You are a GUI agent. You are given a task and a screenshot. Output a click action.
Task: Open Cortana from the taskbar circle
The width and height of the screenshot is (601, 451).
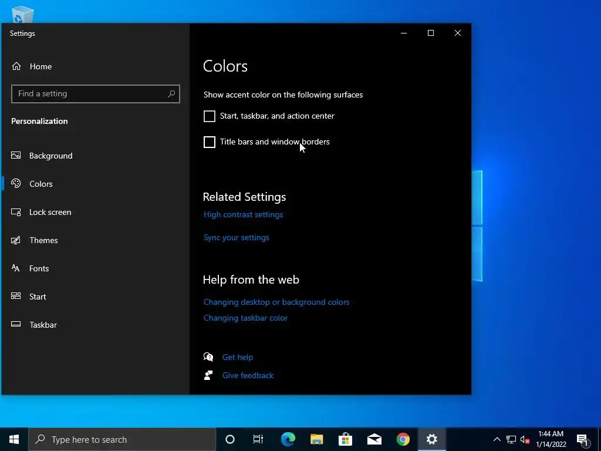[x=229, y=439]
